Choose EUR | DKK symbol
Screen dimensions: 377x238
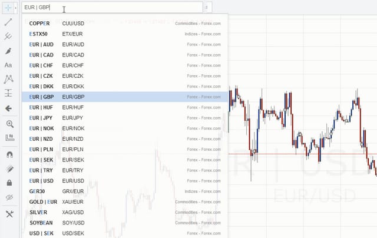[125, 87]
